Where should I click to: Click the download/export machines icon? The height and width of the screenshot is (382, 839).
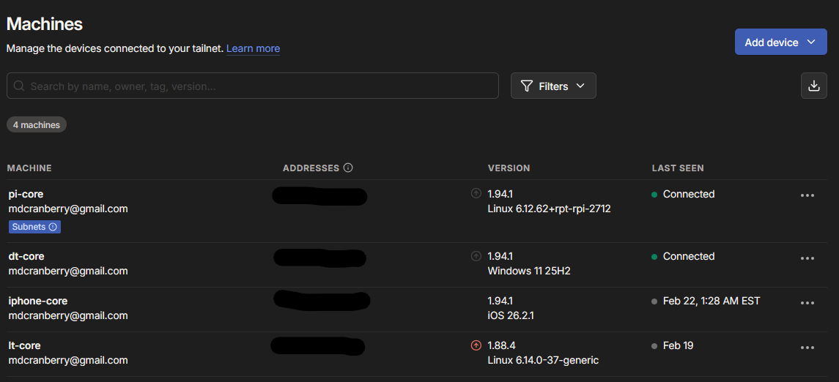pos(813,86)
